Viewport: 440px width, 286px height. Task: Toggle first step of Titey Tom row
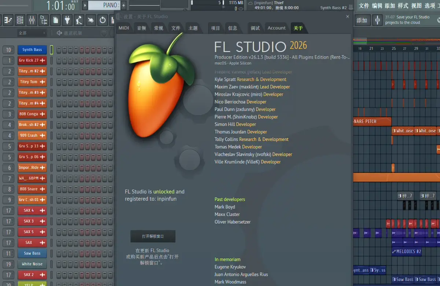point(59,82)
